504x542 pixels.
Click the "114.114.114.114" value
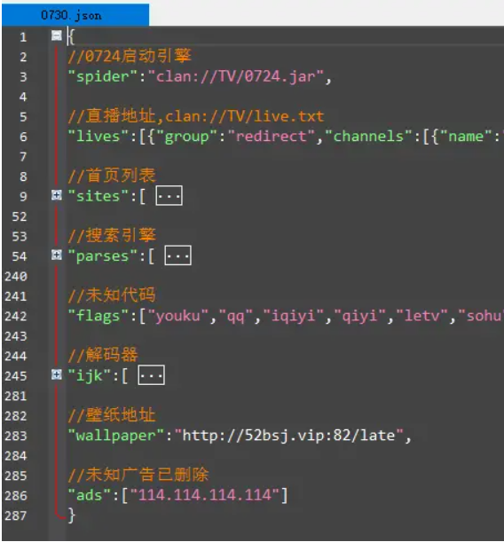coord(205,495)
